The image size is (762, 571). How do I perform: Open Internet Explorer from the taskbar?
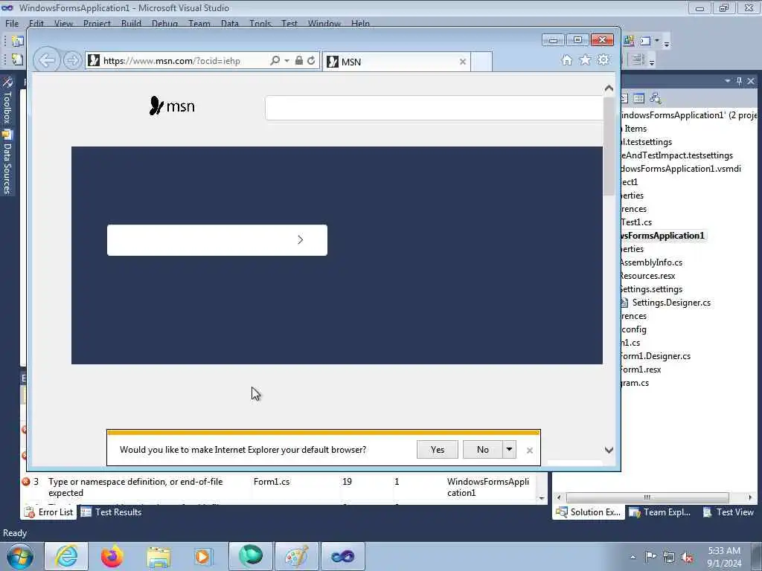click(66, 556)
